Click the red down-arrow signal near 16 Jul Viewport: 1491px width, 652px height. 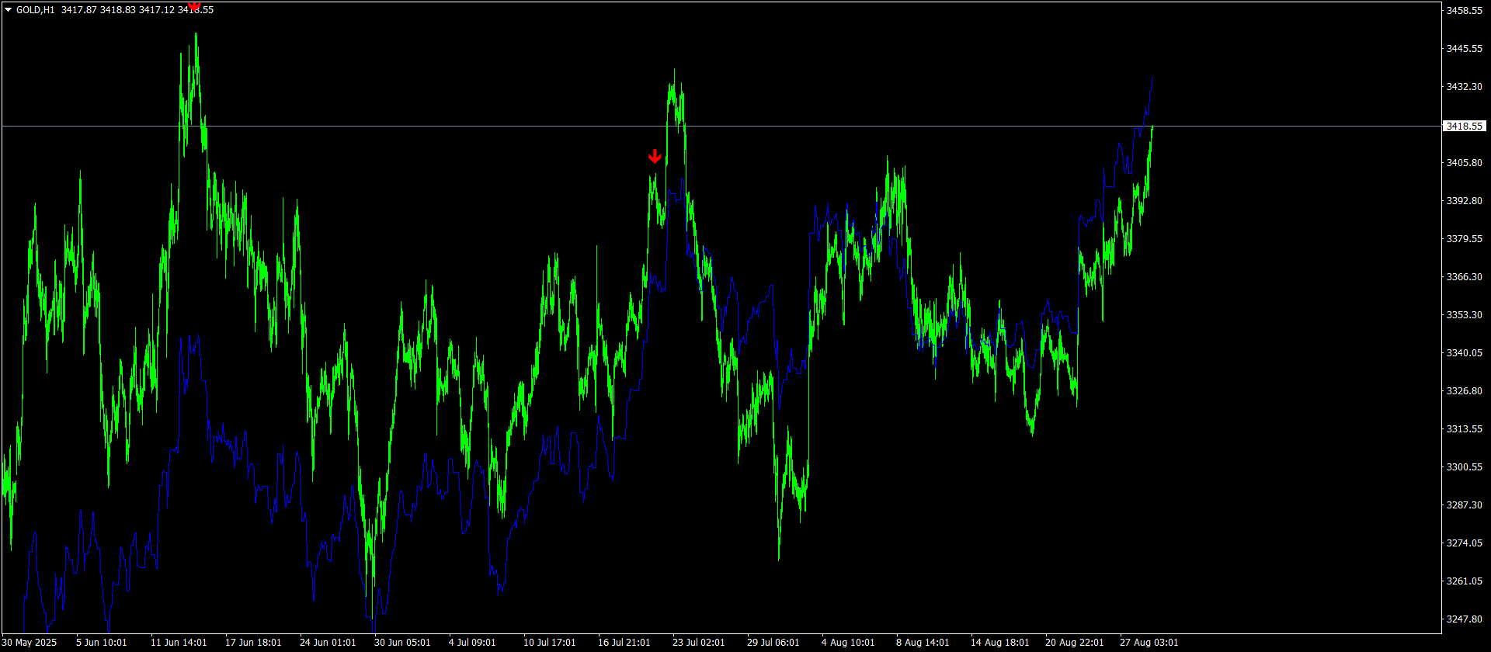655,157
